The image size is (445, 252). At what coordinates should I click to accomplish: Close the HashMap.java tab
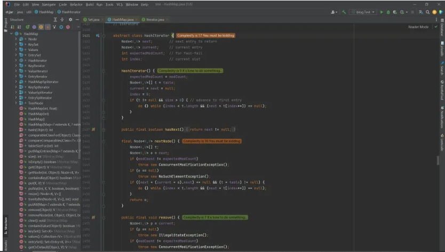(x=136, y=20)
